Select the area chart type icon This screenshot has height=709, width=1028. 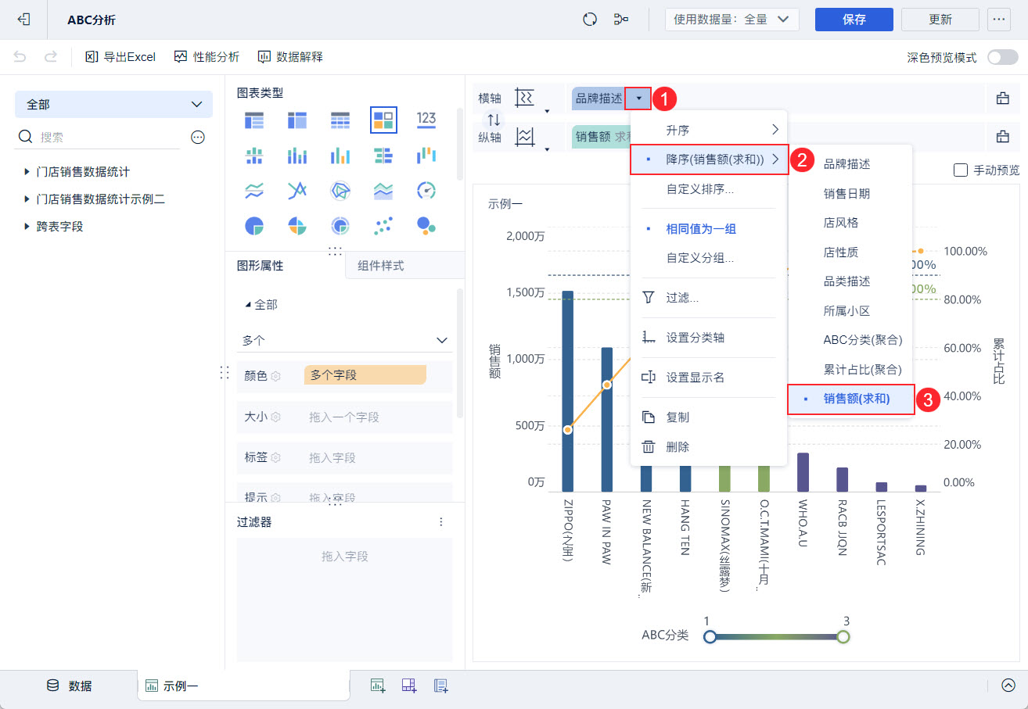pyautogui.click(x=383, y=190)
